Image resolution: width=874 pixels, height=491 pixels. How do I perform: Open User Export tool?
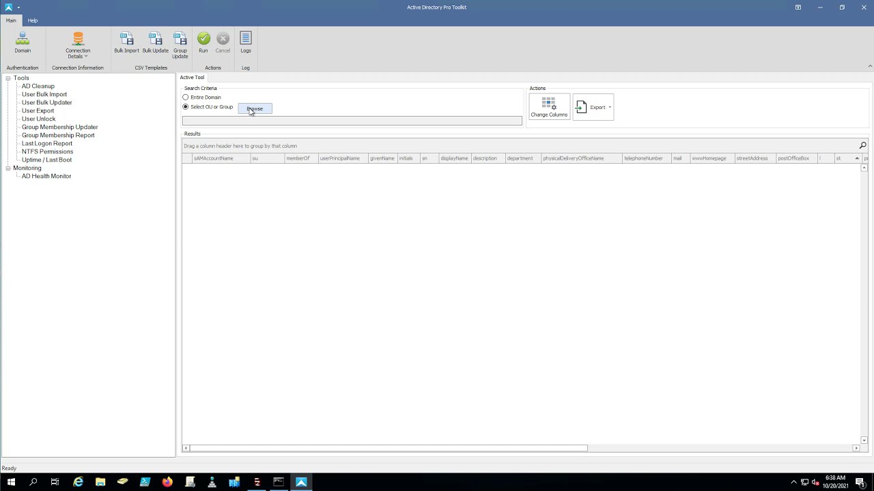coord(38,110)
